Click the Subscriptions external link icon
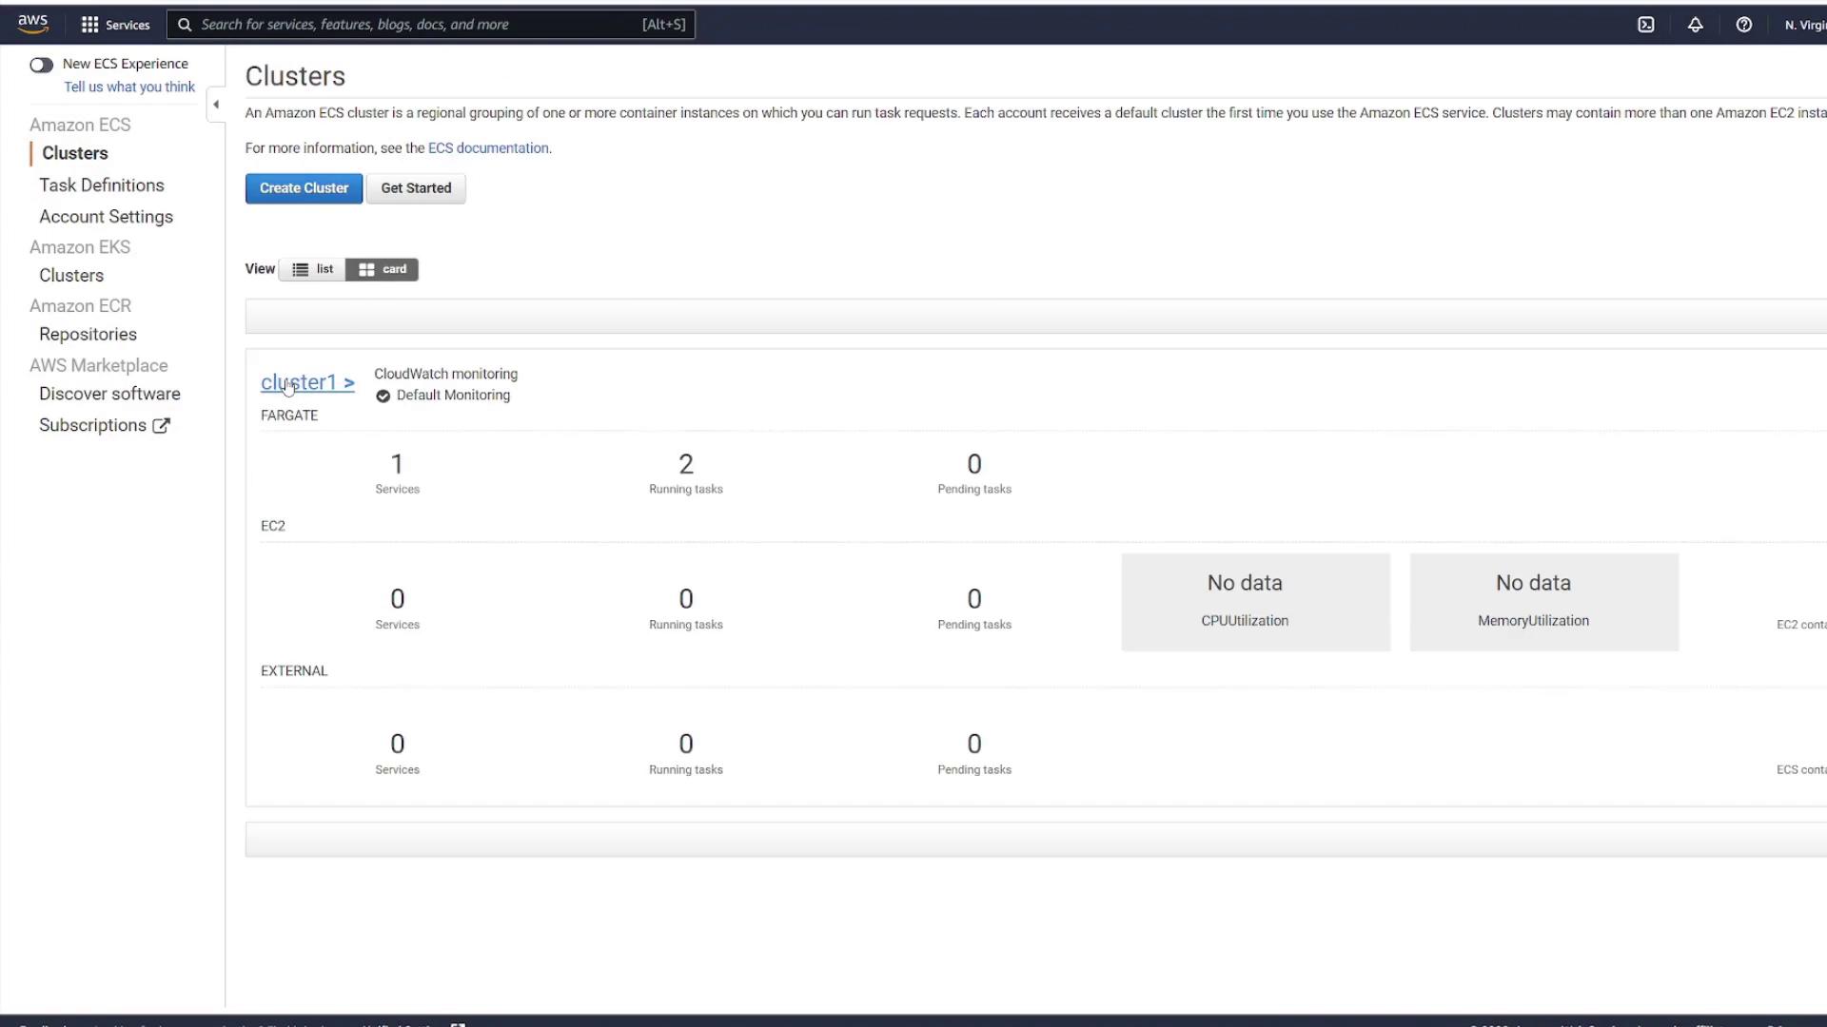 click(x=162, y=426)
